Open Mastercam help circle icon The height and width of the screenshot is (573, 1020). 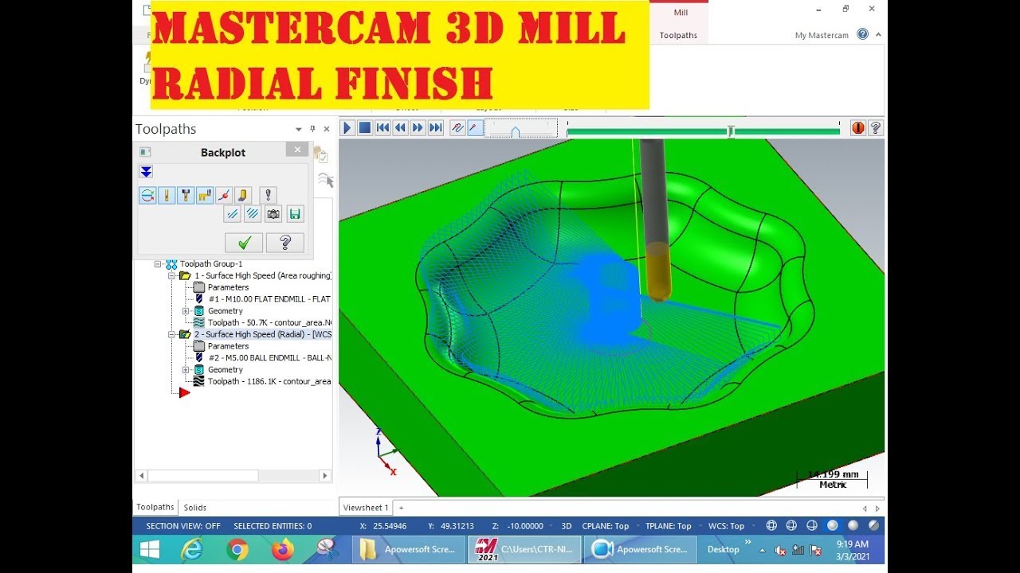point(862,34)
